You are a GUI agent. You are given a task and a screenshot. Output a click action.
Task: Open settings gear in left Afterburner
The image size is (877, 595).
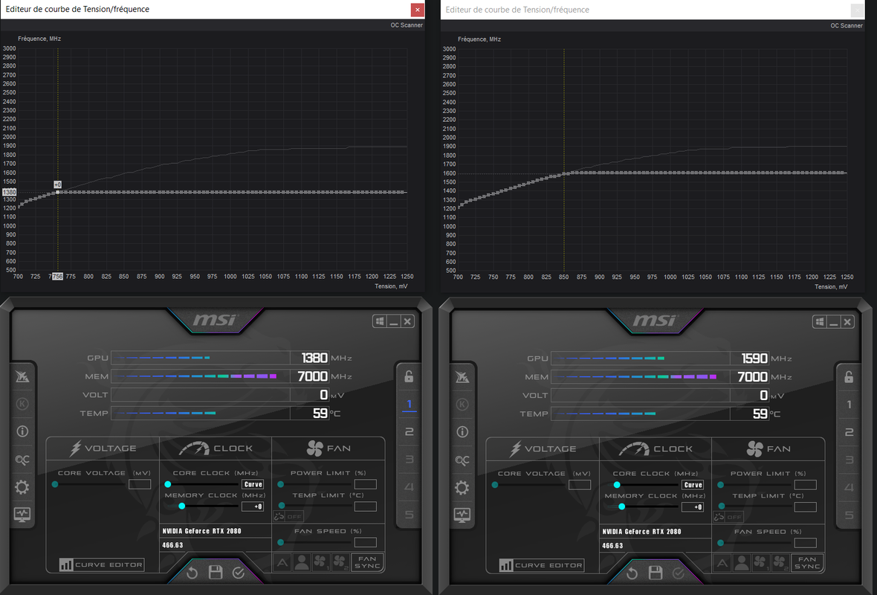click(x=22, y=487)
